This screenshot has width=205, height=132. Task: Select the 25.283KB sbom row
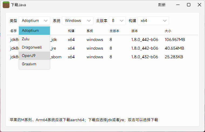pyautogui.click(x=121, y=57)
